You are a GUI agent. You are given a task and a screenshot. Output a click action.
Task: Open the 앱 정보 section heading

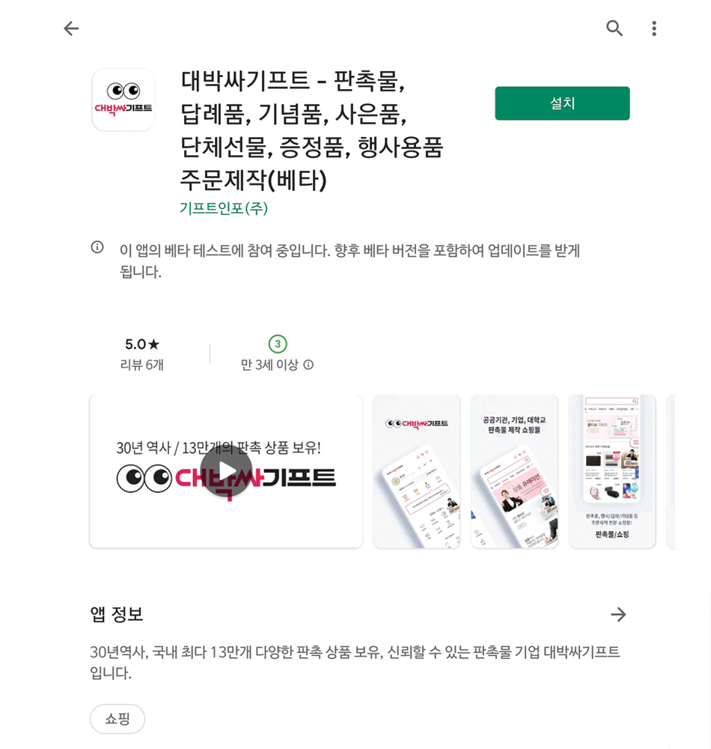[117, 614]
